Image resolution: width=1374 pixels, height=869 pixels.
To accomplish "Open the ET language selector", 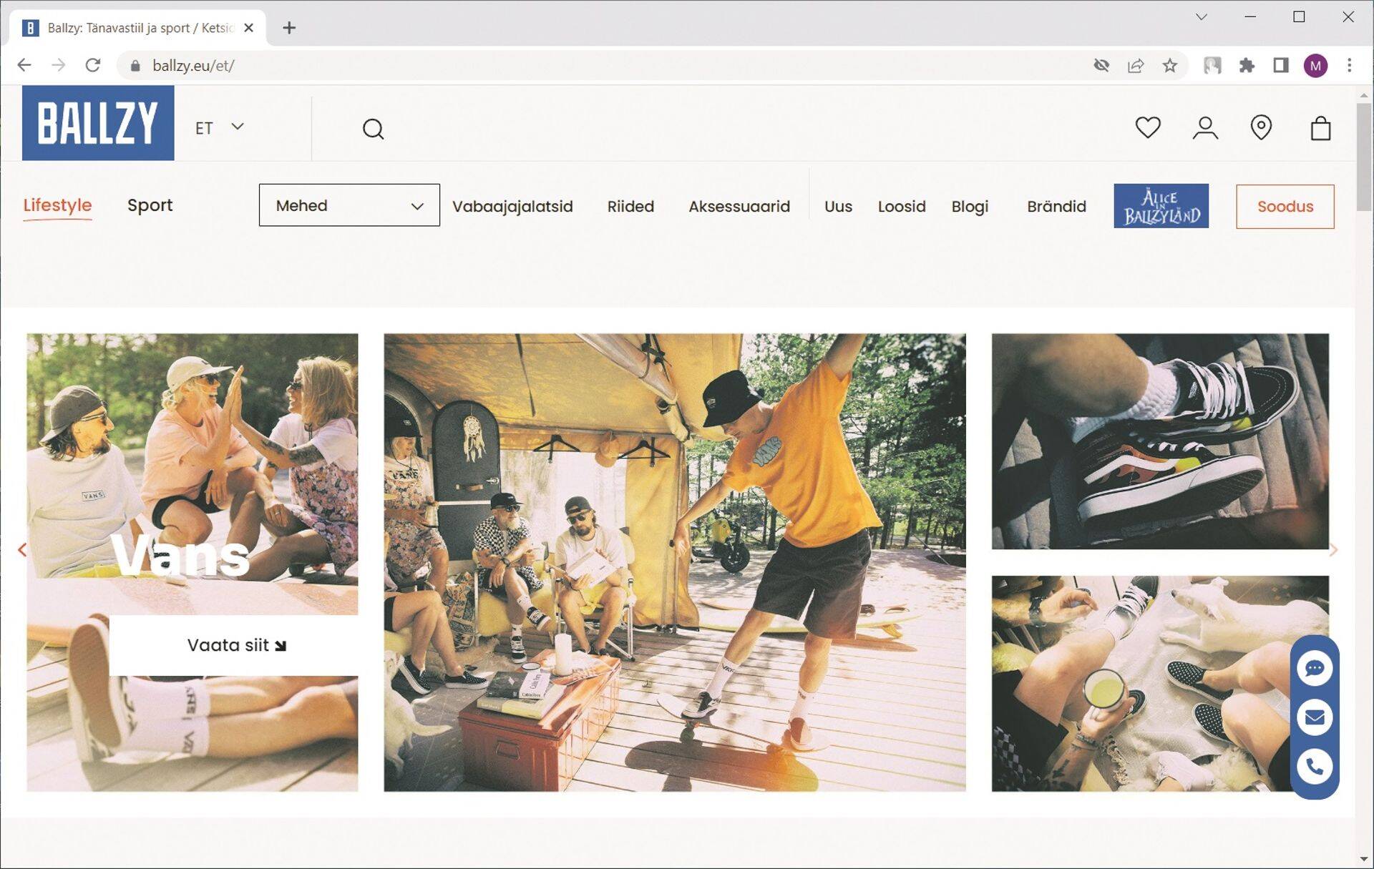I will coord(218,127).
